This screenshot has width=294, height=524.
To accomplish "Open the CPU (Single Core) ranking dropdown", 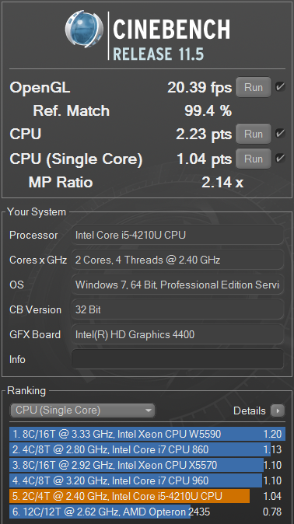I will (x=82, y=410).
